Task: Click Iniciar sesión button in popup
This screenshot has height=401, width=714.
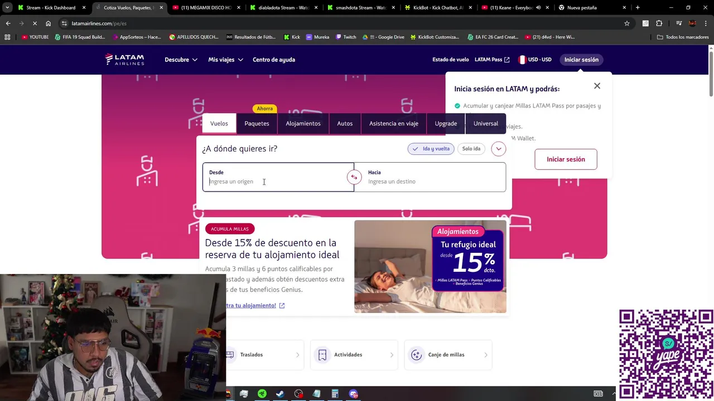Action: coord(566,159)
